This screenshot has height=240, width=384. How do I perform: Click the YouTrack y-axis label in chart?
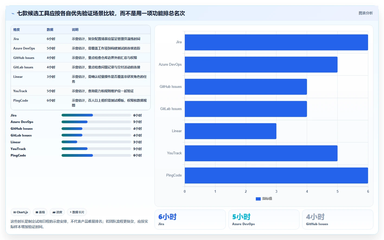pos(174,153)
